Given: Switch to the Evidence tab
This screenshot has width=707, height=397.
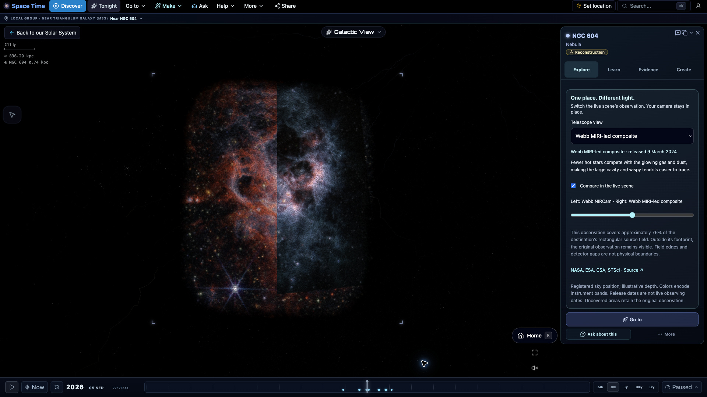Looking at the screenshot, I should (648, 70).
